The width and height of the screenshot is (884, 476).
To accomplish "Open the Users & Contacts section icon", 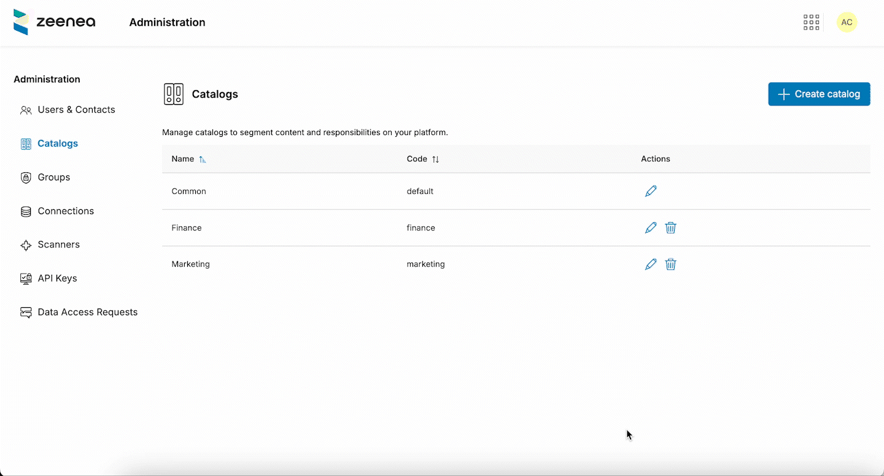I will click(26, 109).
